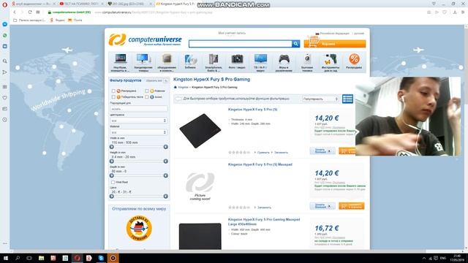This screenshot has width=468, height=263.
Task: Open browser downloads icon
Action: (455, 12)
